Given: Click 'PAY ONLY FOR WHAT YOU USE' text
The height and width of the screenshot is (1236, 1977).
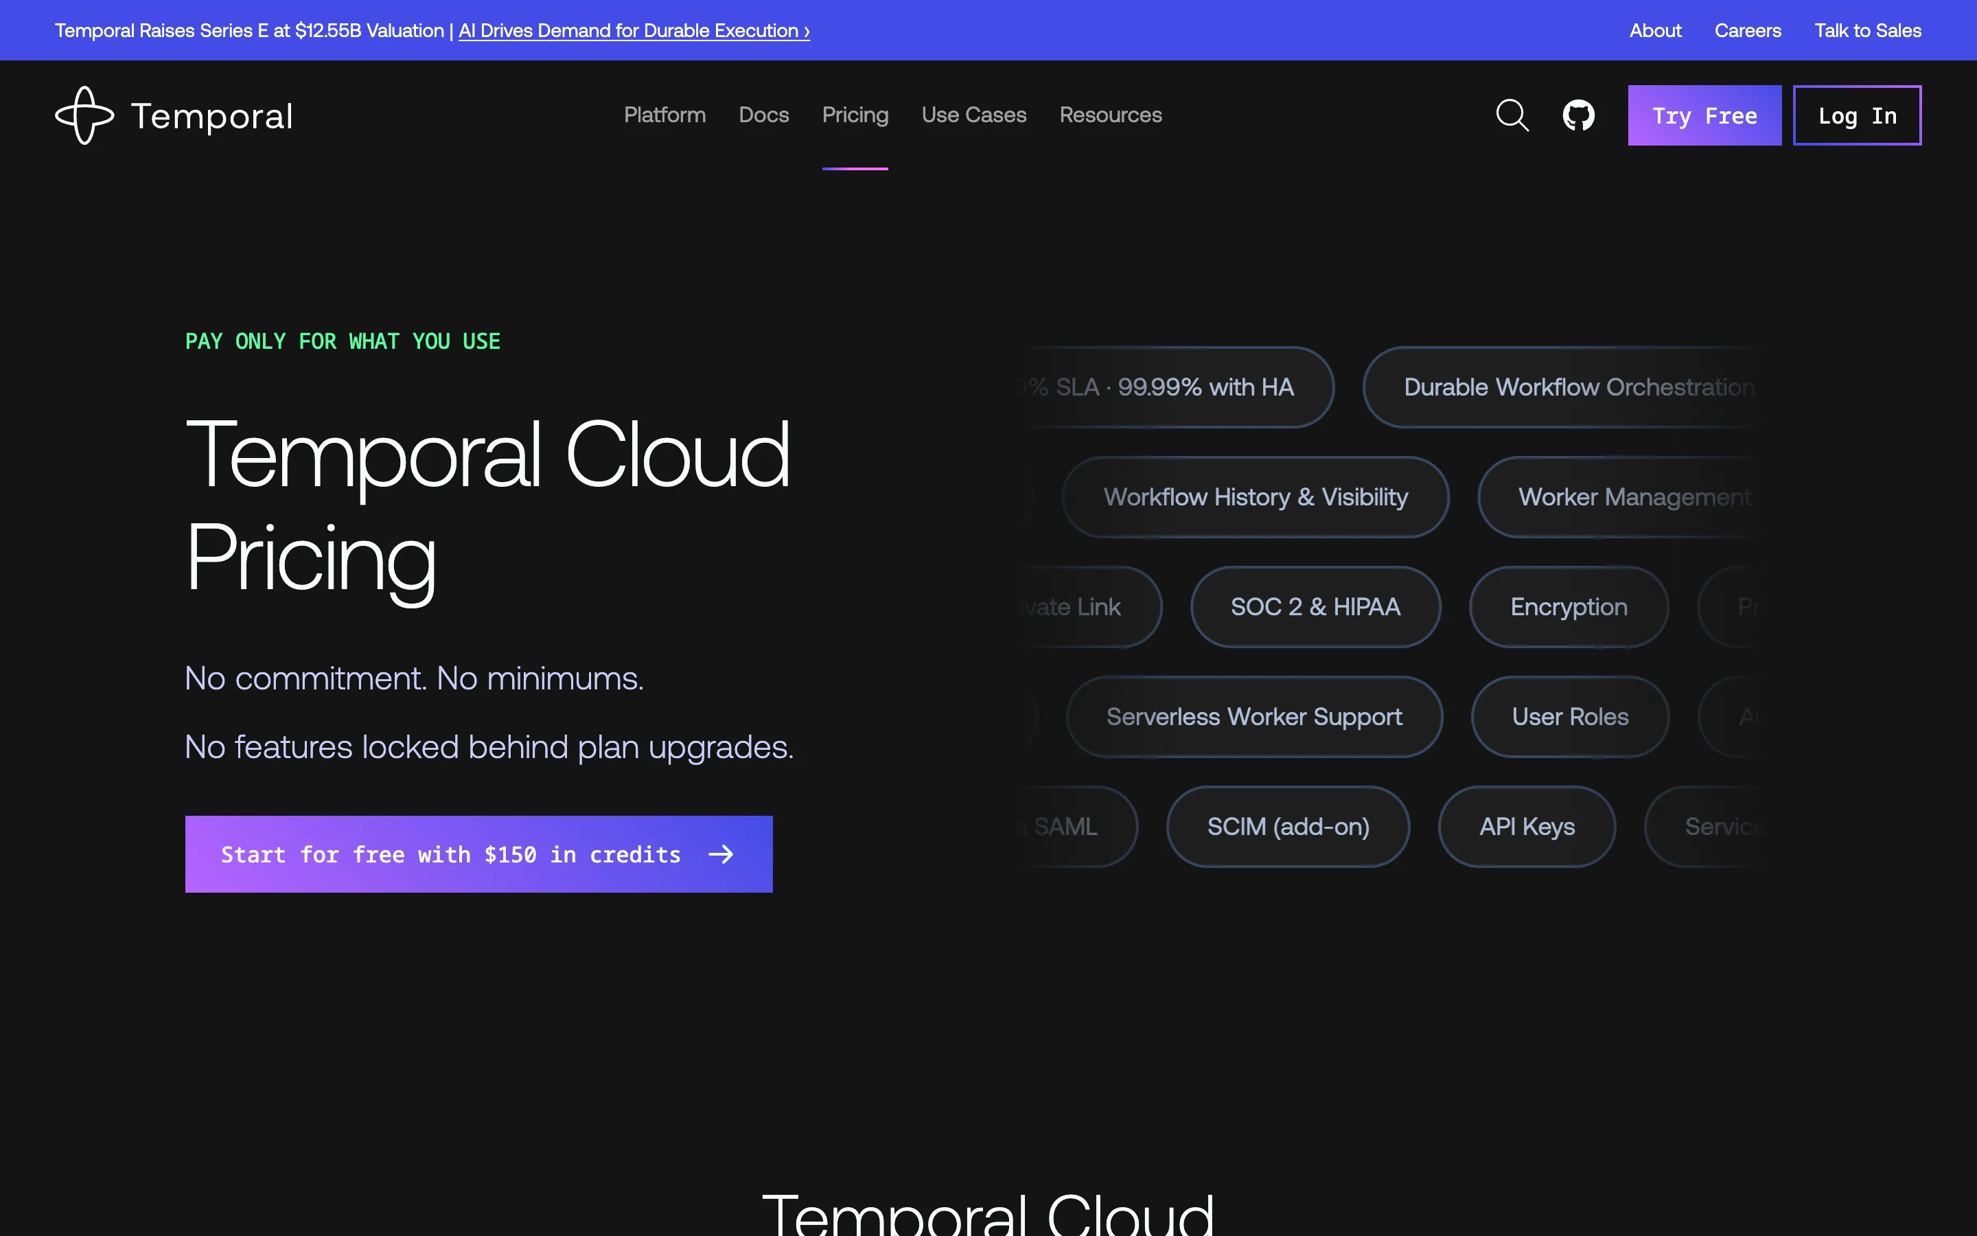Looking at the screenshot, I should click(x=343, y=342).
